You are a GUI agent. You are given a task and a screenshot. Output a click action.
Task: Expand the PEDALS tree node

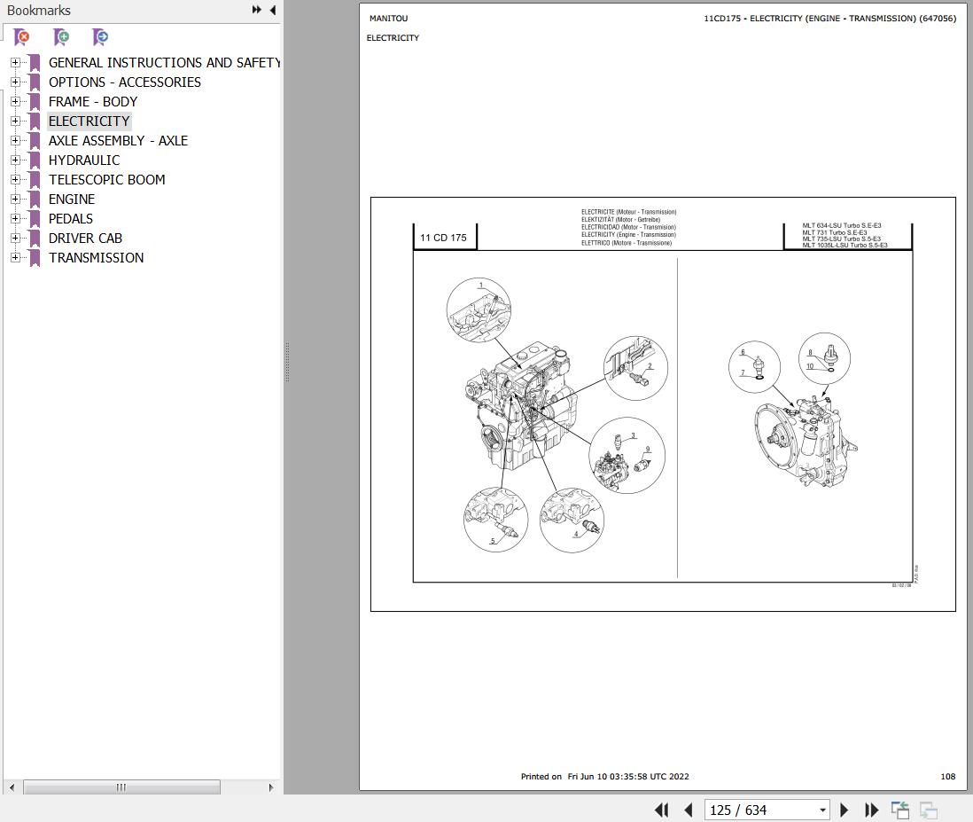(15, 218)
